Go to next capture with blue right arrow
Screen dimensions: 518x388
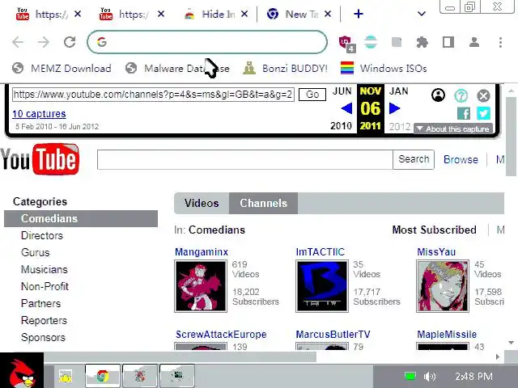[394, 108]
